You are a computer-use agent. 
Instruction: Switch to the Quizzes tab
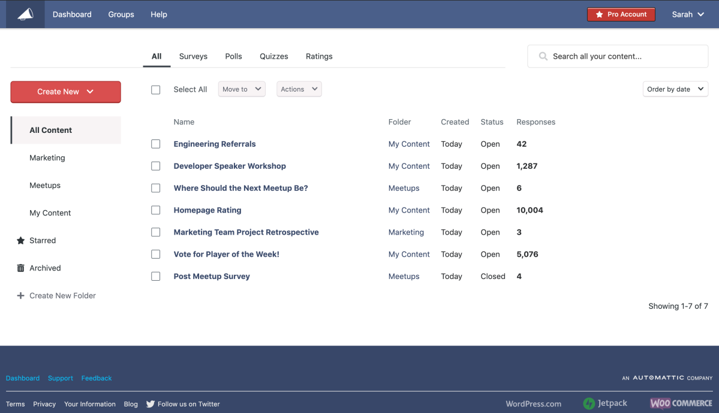(274, 56)
